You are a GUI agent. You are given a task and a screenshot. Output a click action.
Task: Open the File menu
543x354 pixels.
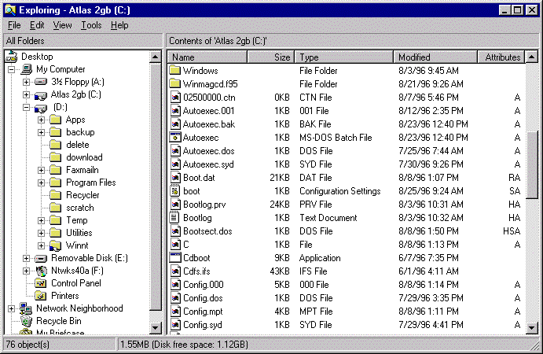point(14,25)
